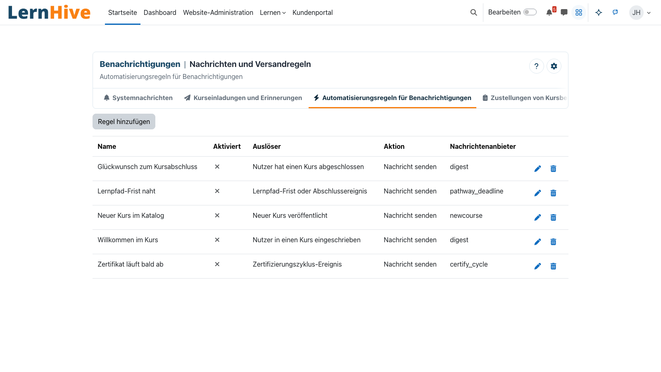
Task: Open the gear settings in Benachrichtigungen panel
Action: click(554, 66)
